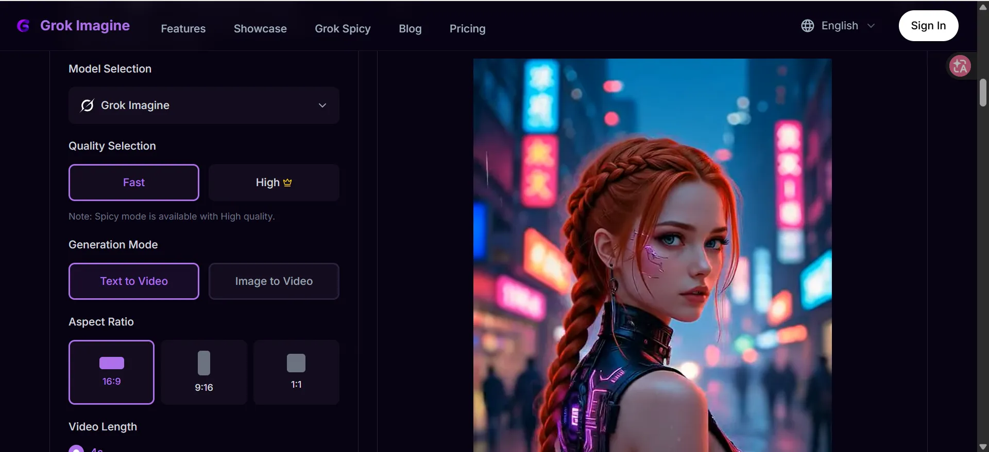Click the Grok model icon in selector
The image size is (989, 452).
click(x=87, y=105)
